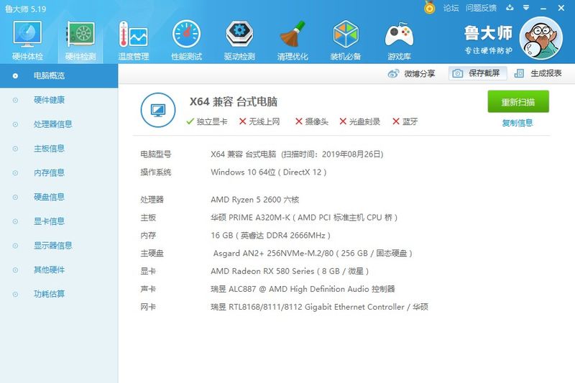Screen dimensions: 575x383
Task: Click the gold medal icon in title bar
Action: pos(430,7)
